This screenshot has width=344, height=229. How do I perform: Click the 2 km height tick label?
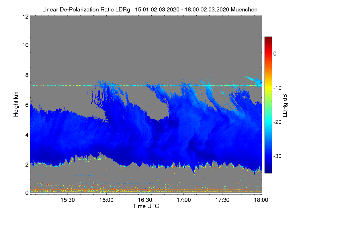coord(27,165)
